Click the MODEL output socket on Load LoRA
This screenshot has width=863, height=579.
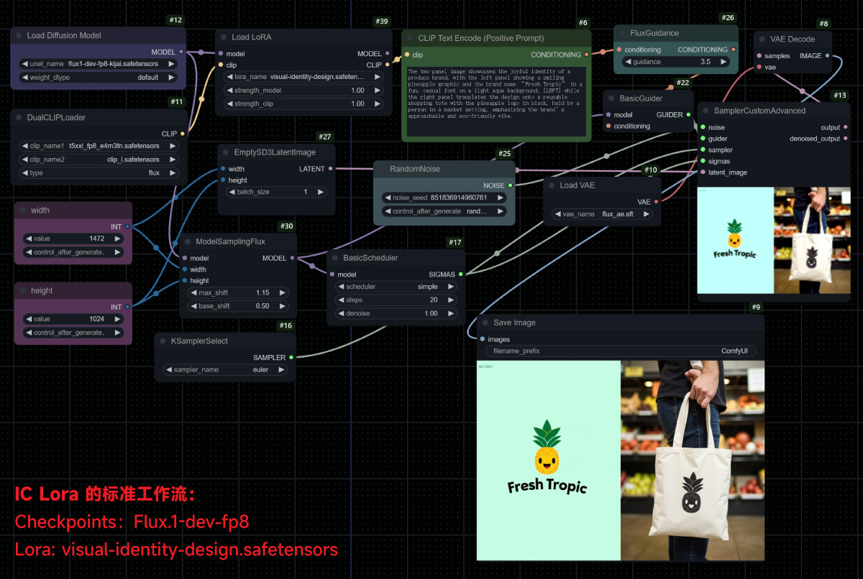387,53
